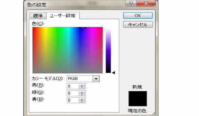Decrease the 青(B) value using down arrow

tap(82, 101)
